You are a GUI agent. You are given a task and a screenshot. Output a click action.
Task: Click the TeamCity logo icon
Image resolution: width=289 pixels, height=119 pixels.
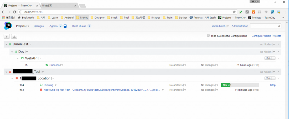[x=8, y=26]
